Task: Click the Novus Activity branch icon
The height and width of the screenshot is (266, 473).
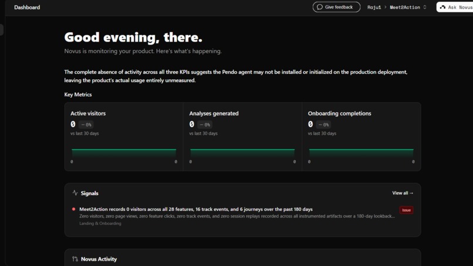Action: pyautogui.click(x=75, y=259)
